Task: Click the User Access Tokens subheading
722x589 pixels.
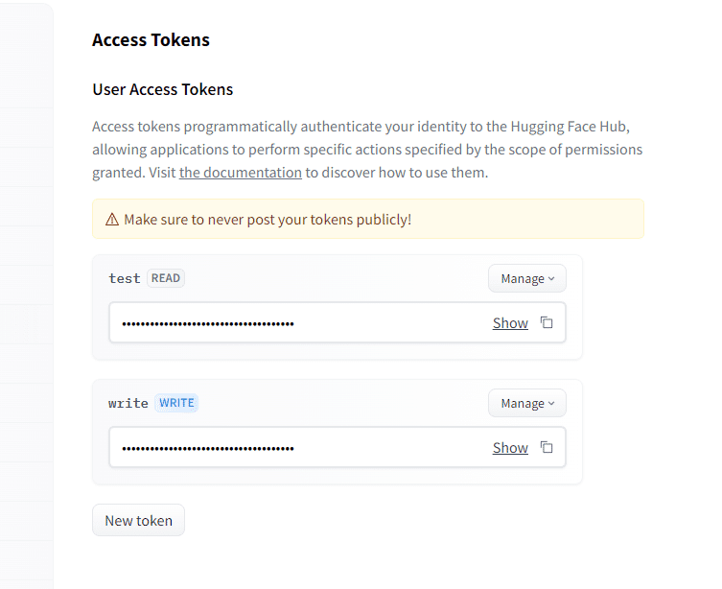Action: (162, 89)
